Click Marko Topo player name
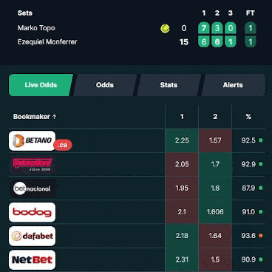272x272 pixels. pyautogui.click(x=36, y=28)
